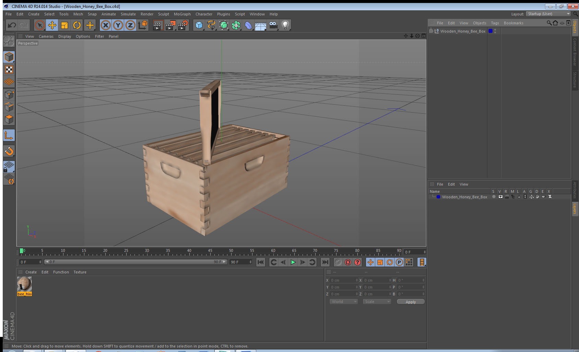Expand the Wooden_Honey_Bee_Box object tree
Screen dimensions: 579x352
pos(431,31)
